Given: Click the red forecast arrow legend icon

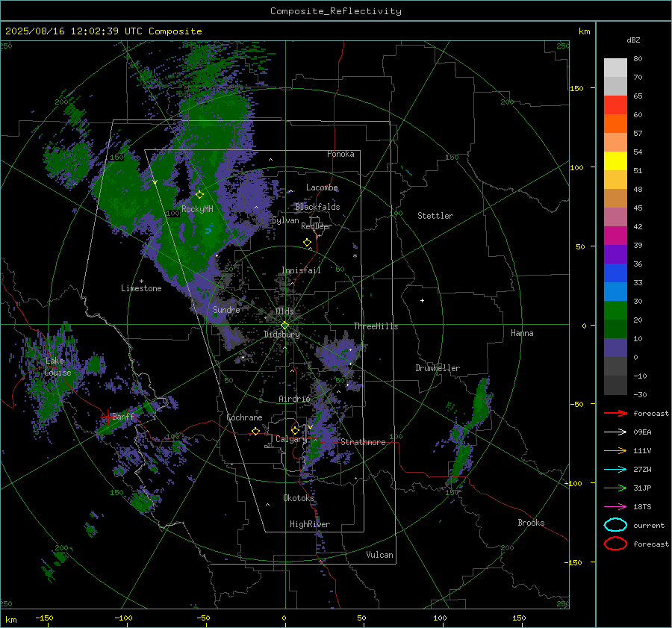Looking at the screenshot, I should coord(615,413).
